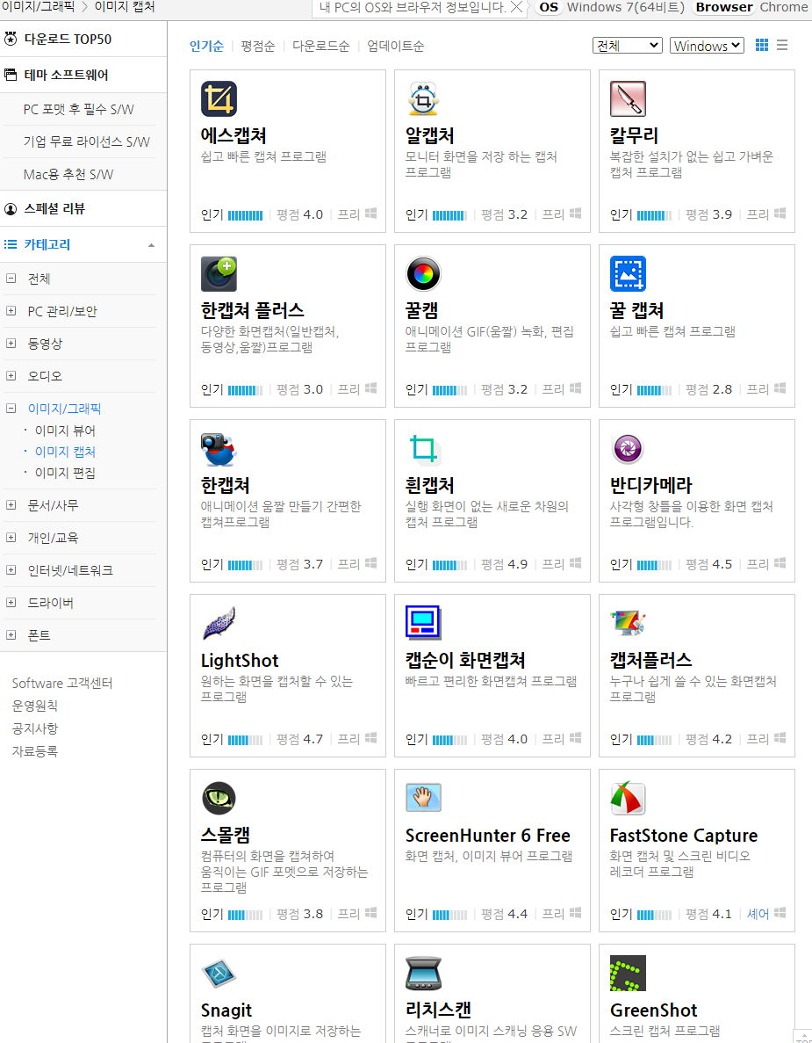Image resolution: width=812 pixels, height=1043 pixels.
Task: Click the LightShot title text
Action: pyautogui.click(x=240, y=661)
